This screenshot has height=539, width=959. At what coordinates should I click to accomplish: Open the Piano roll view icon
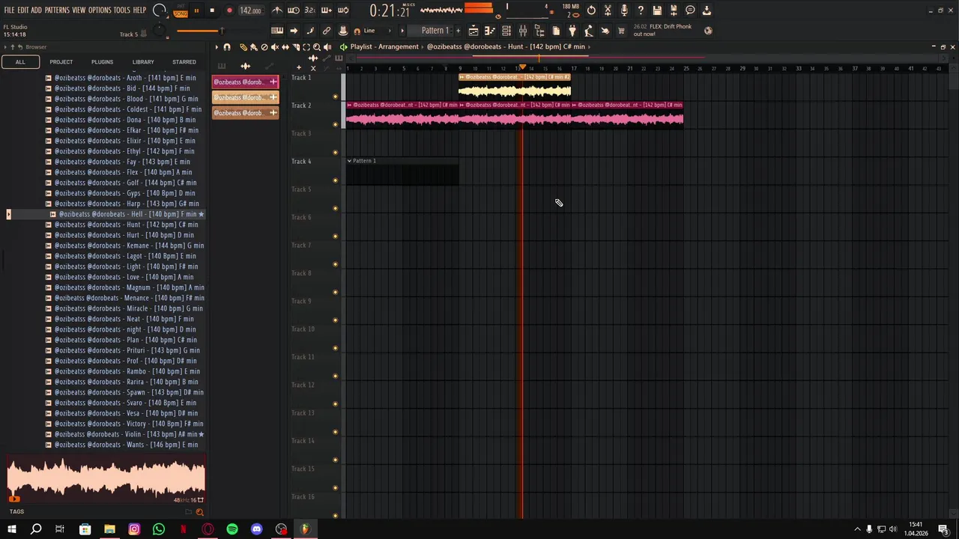coord(490,31)
